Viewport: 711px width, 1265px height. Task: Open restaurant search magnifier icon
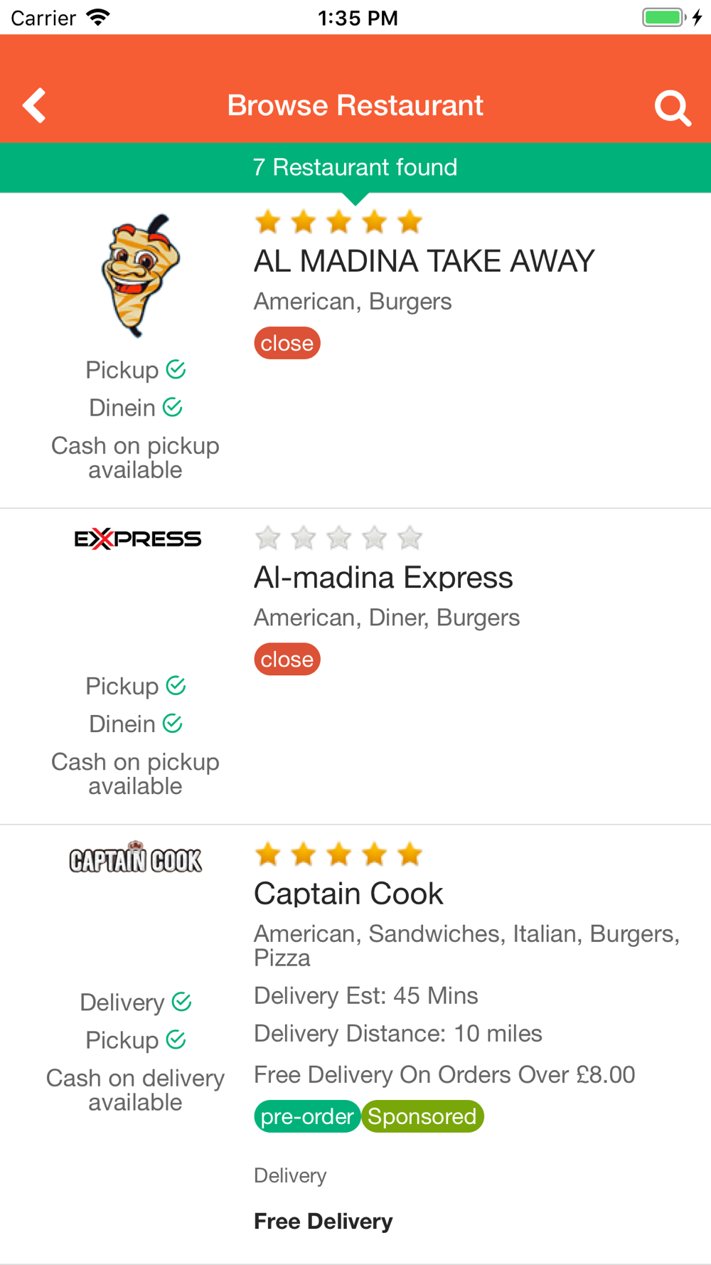click(x=672, y=107)
